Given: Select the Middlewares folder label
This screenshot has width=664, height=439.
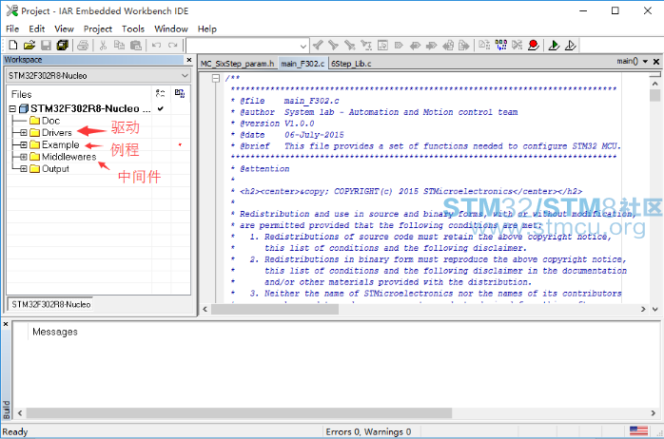Looking at the screenshot, I should [x=69, y=157].
